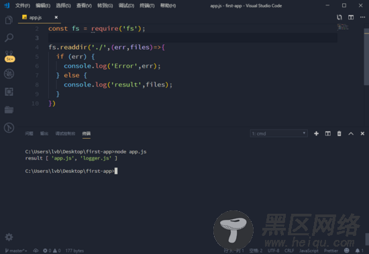The width and height of the screenshot is (369, 254).
Task: Maximize the panel with the up chevron
Action: (351, 133)
